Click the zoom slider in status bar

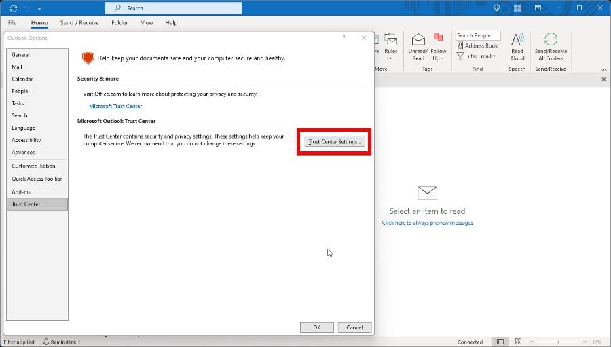(559, 342)
